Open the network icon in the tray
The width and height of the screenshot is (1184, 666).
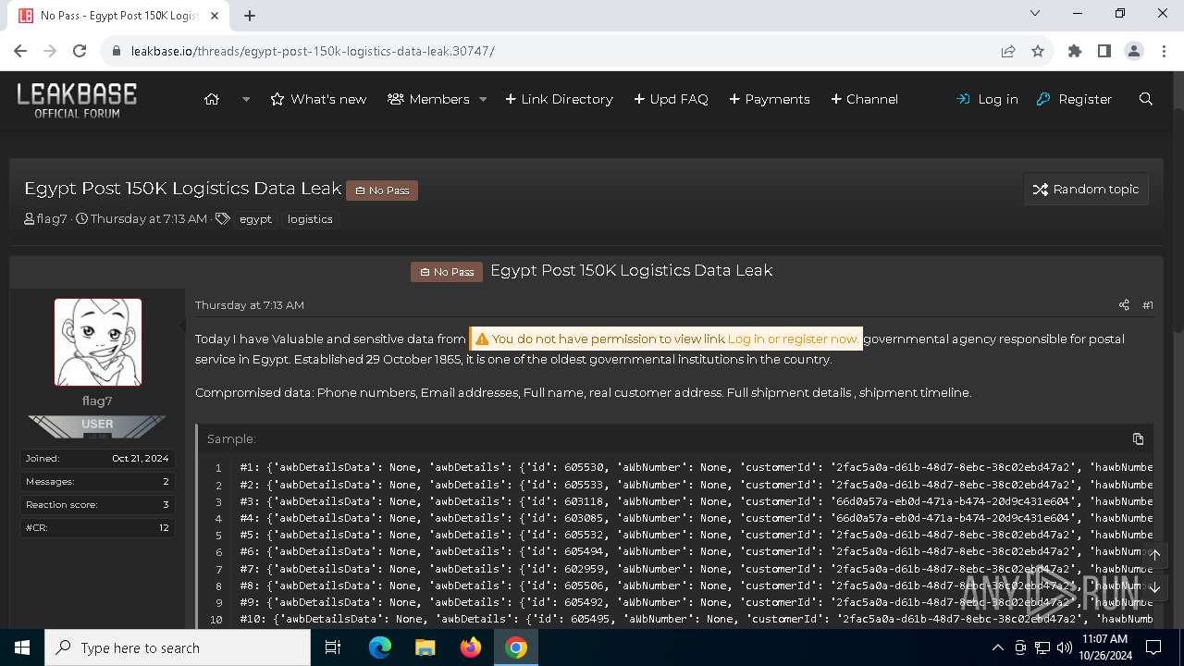pyautogui.click(x=1042, y=647)
